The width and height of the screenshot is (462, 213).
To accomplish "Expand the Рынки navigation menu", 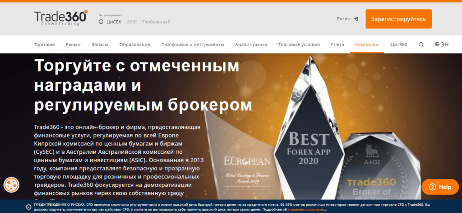I will click(x=73, y=44).
